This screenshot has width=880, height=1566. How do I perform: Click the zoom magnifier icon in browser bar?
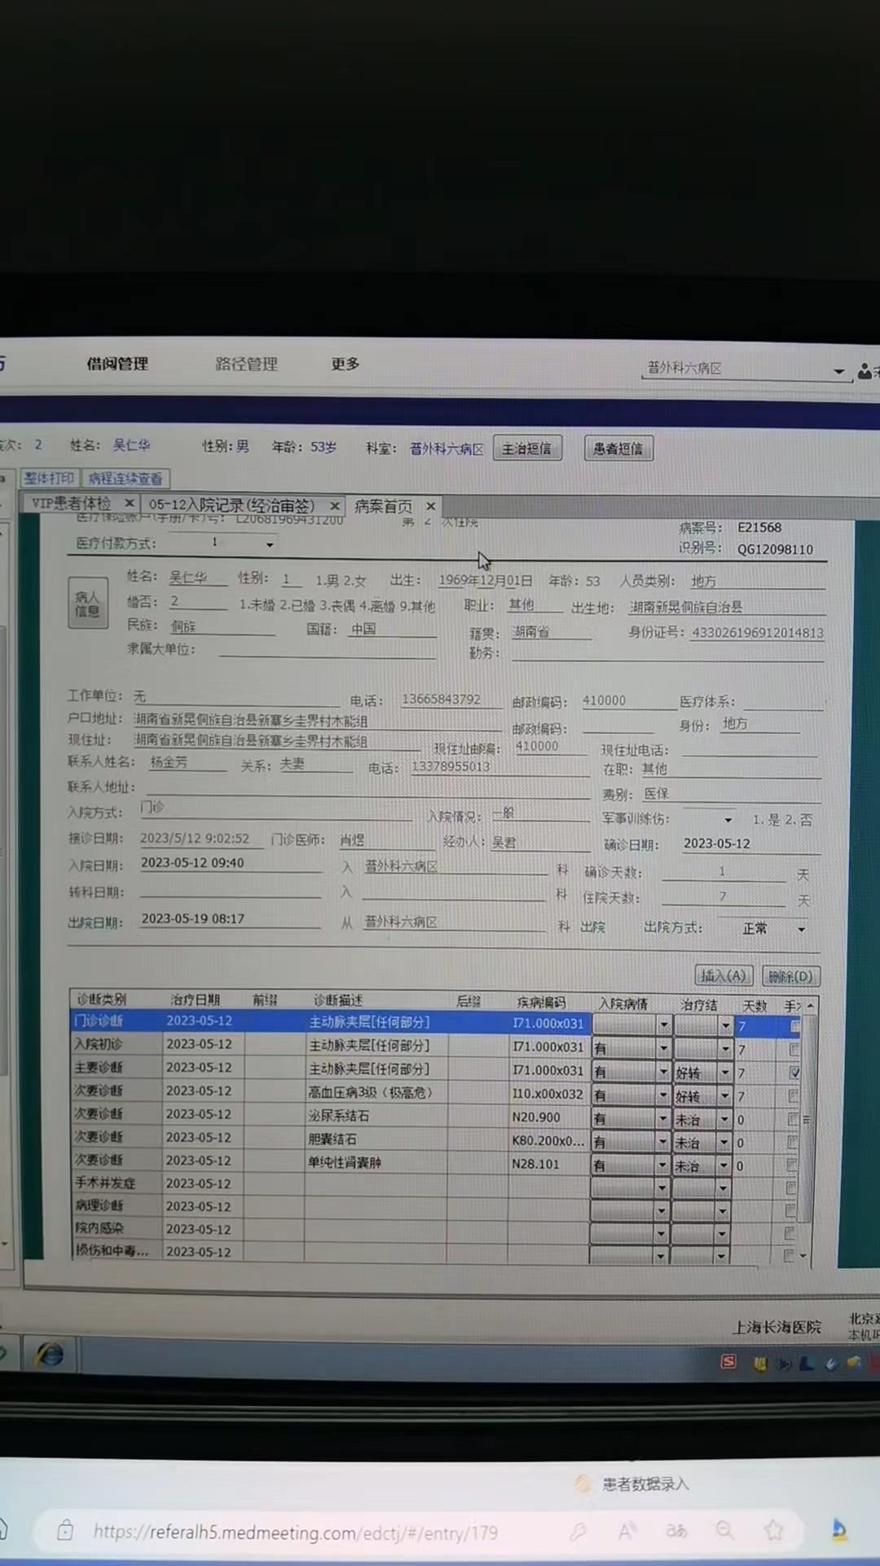pos(724,1531)
